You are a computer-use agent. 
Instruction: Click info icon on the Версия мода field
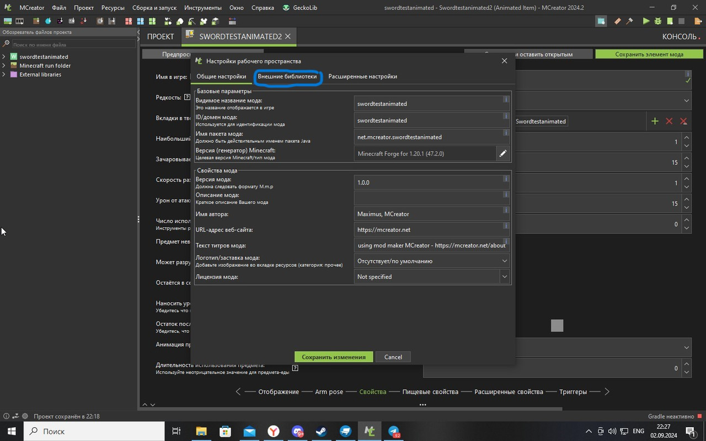coord(506,179)
